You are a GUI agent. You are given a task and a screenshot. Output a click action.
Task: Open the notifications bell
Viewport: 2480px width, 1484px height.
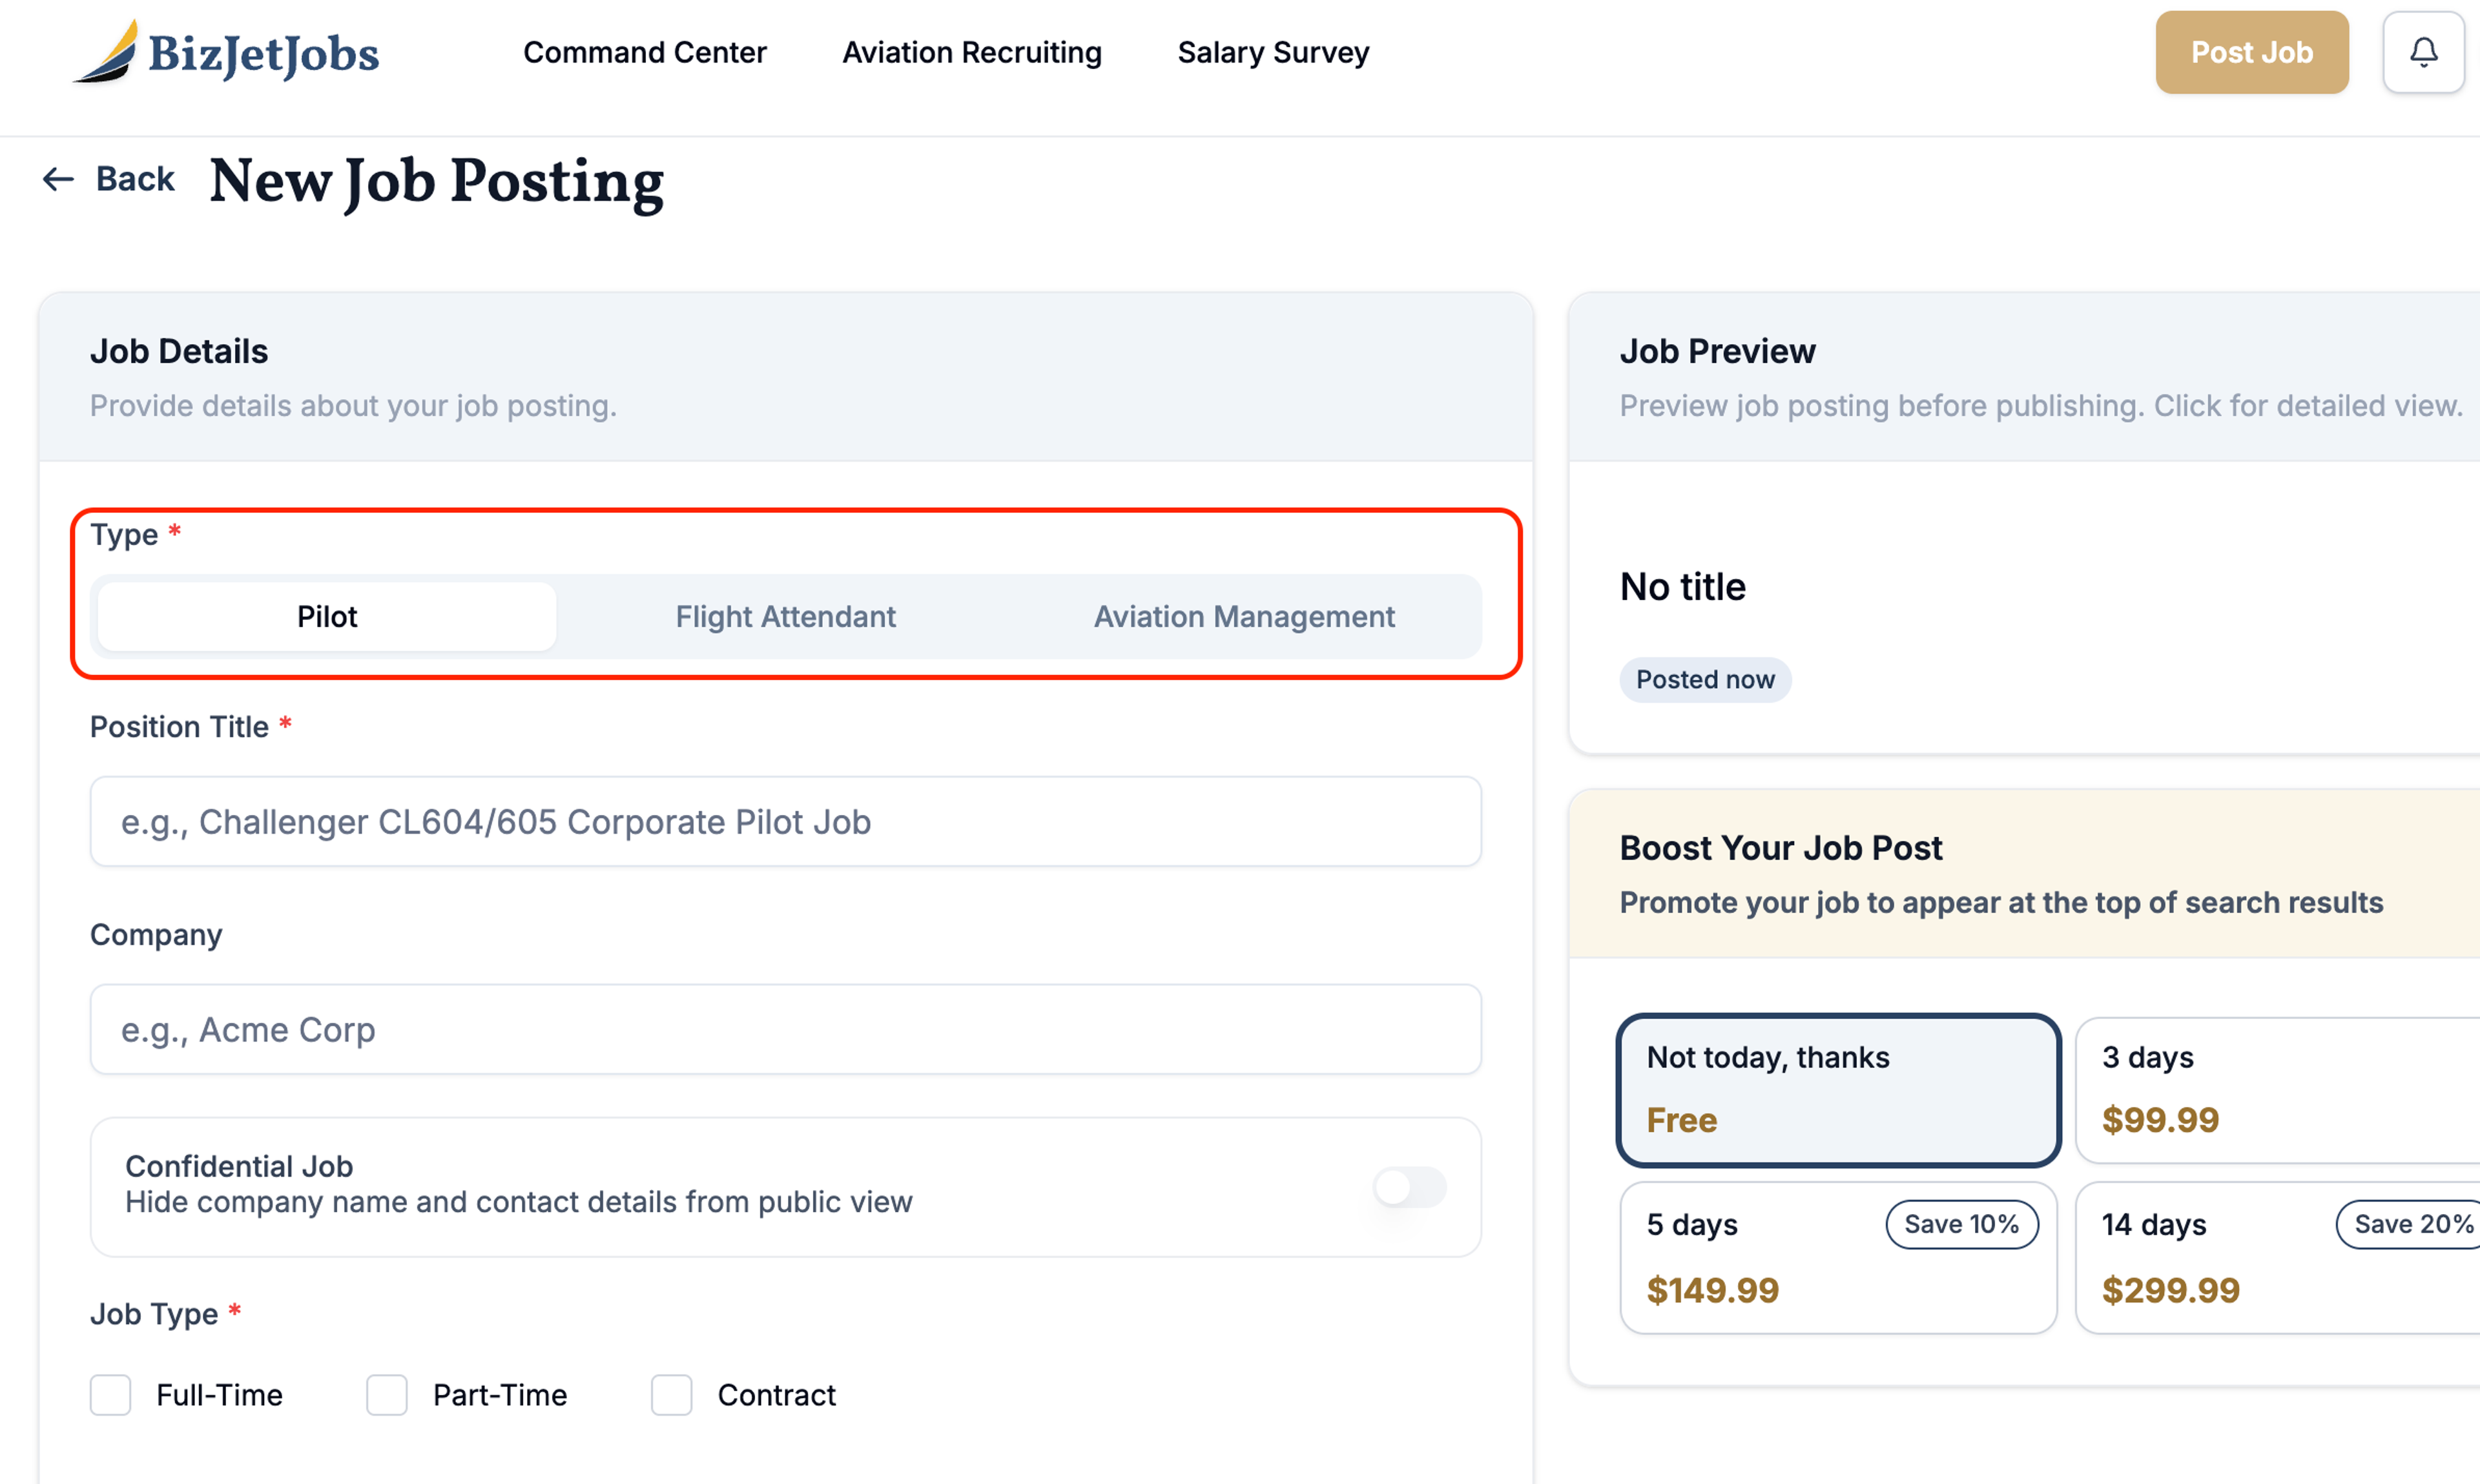click(2423, 52)
